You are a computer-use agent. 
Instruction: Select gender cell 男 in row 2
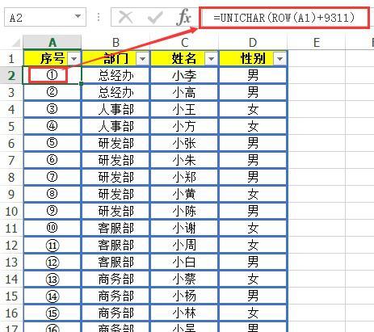click(253, 75)
